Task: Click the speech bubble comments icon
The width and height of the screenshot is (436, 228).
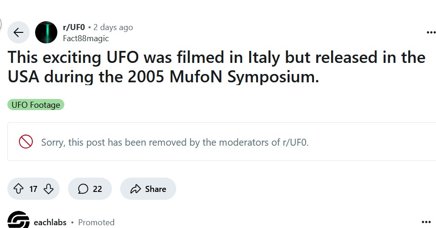Action: (x=83, y=189)
